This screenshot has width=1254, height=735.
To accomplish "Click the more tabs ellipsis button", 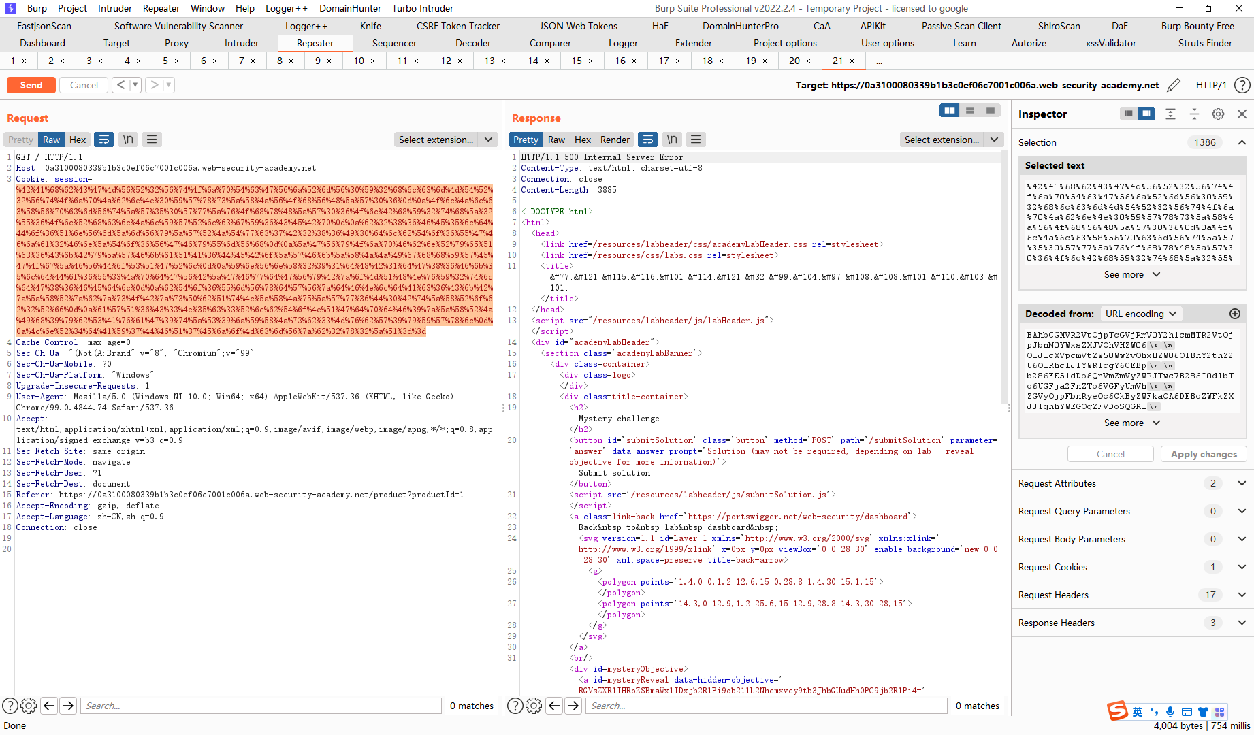I will click(x=879, y=61).
